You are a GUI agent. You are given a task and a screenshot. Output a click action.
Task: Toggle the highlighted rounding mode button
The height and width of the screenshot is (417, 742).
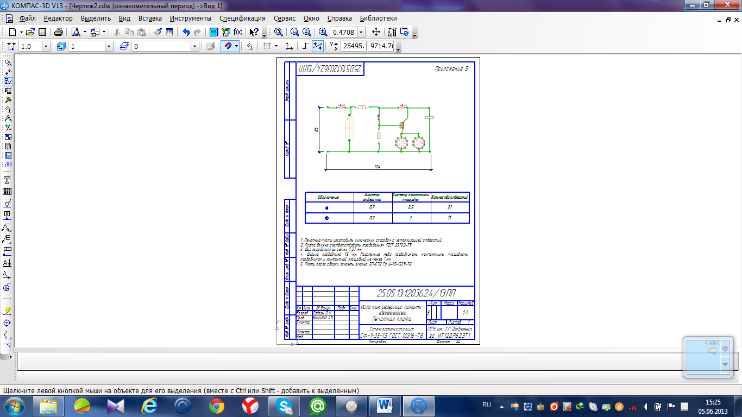[318, 46]
